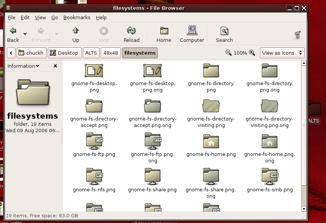Open the View menu

[x=40, y=18]
